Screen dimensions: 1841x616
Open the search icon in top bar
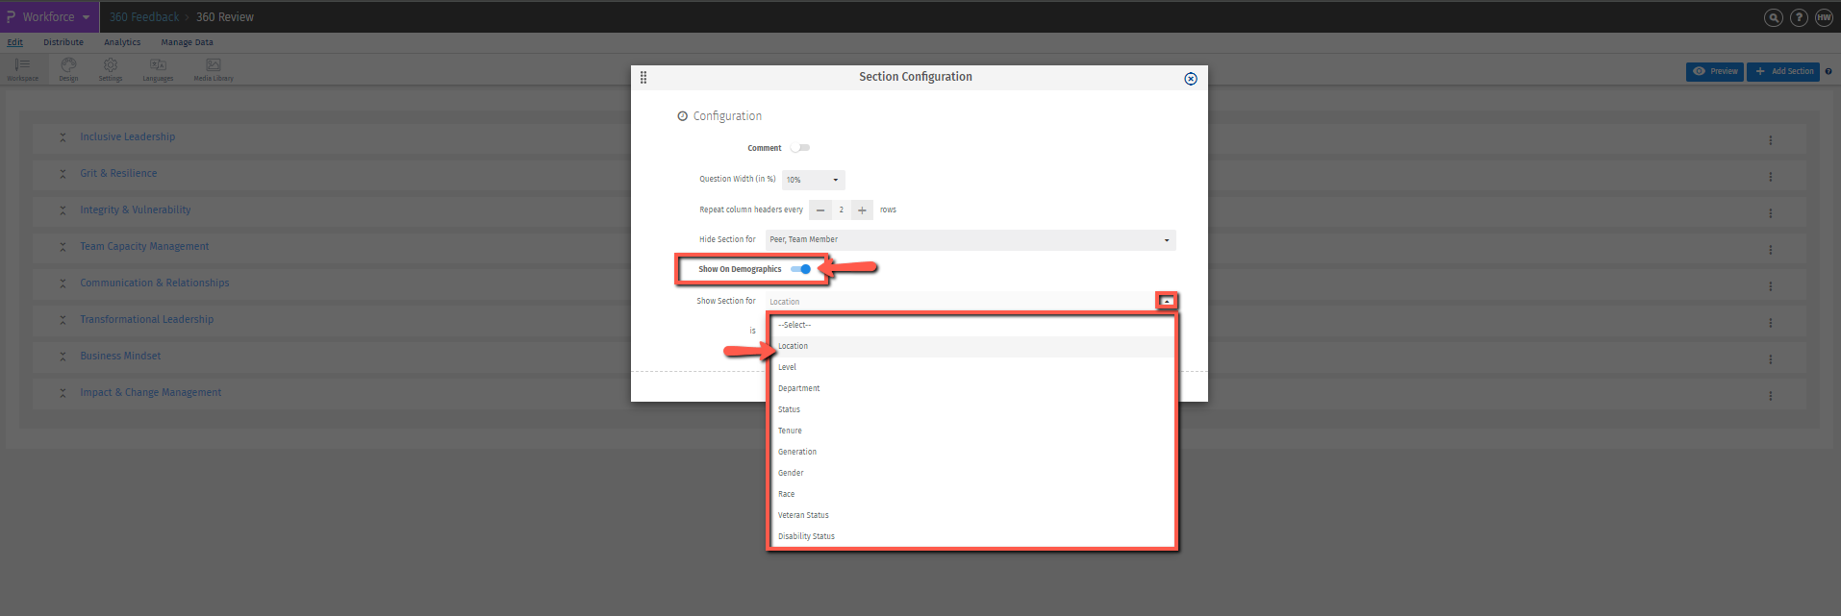[x=1774, y=17]
